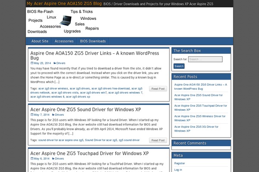Open Drivers category of the Touchpad Driver post

point(59,159)
